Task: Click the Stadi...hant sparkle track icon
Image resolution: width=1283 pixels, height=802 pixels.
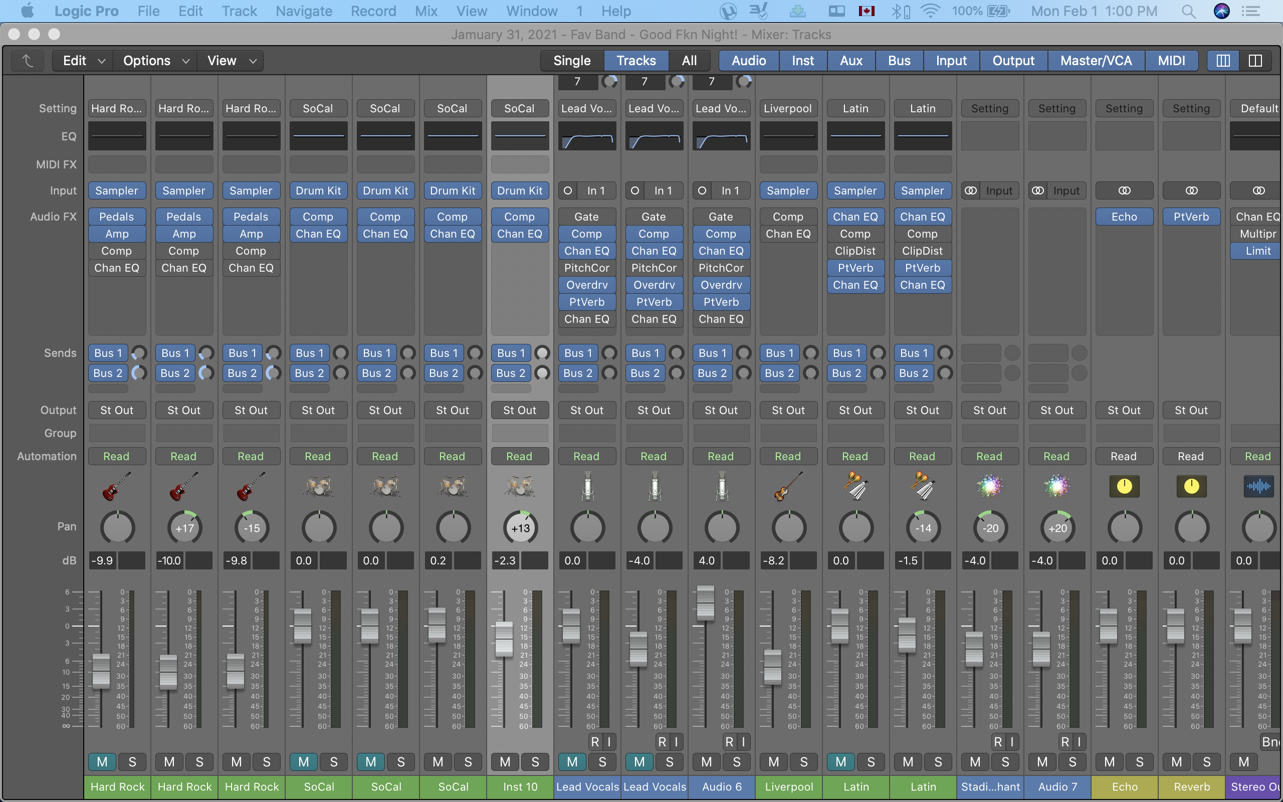Action: click(990, 486)
